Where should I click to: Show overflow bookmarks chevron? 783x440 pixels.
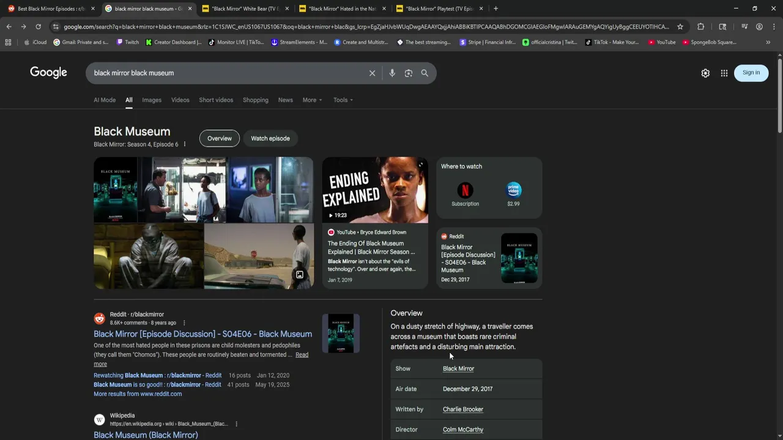(768, 42)
